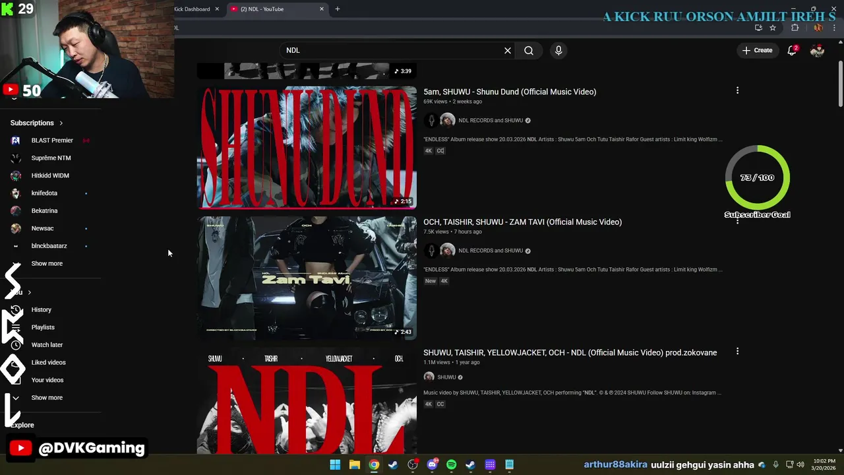844x475 pixels.
Task: Open the Windows Start menu
Action: click(335, 464)
